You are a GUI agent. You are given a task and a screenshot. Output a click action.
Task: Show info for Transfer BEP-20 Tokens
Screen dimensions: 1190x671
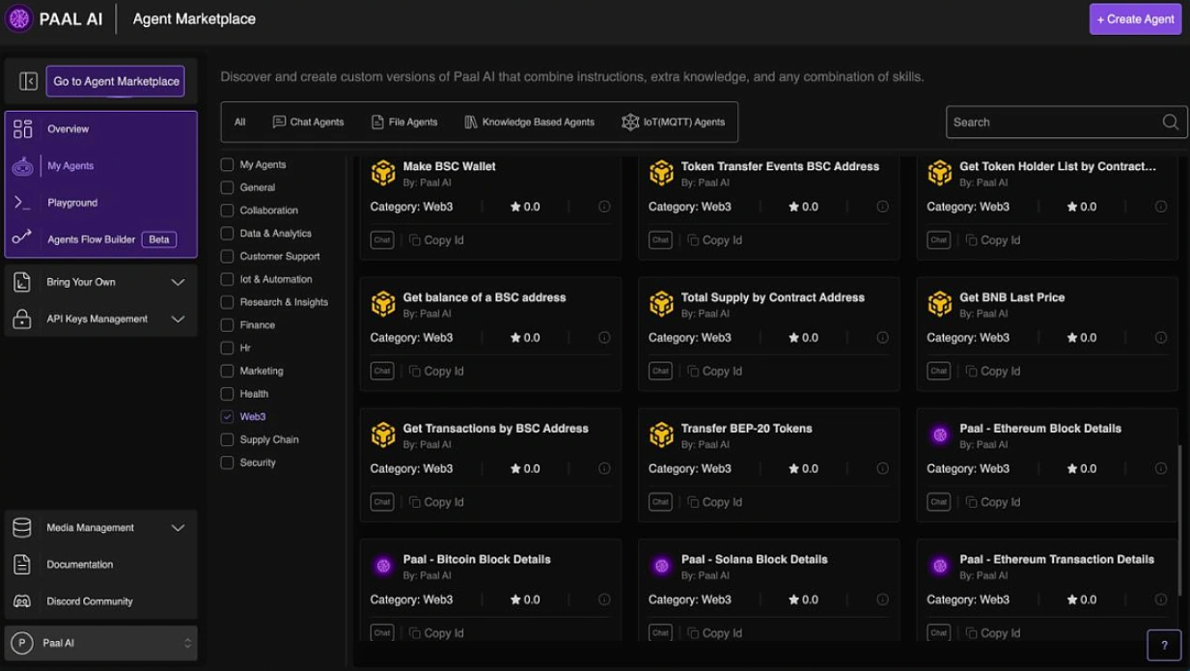coord(882,468)
